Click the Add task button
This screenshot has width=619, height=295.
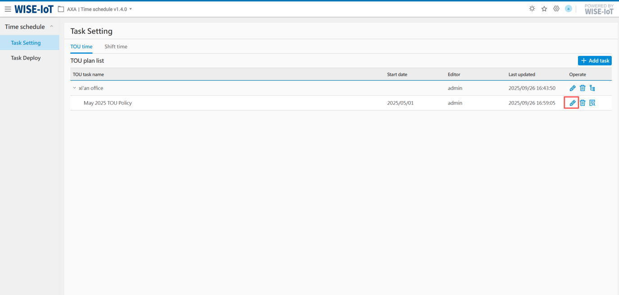[x=595, y=60]
